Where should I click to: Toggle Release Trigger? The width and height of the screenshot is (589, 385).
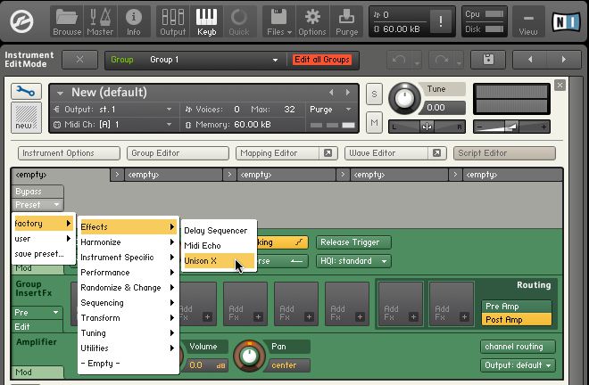click(x=353, y=242)
